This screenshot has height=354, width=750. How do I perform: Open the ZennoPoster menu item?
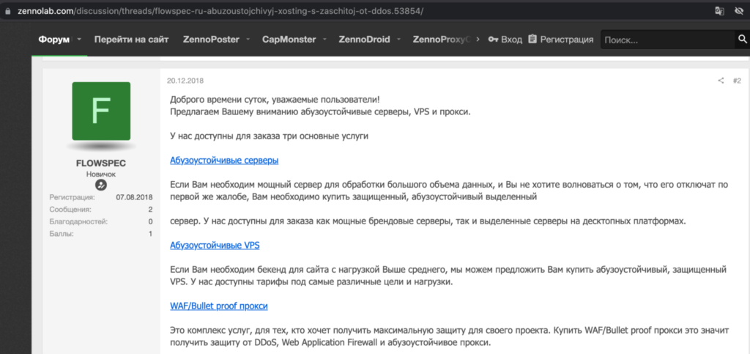click(211, 40)
